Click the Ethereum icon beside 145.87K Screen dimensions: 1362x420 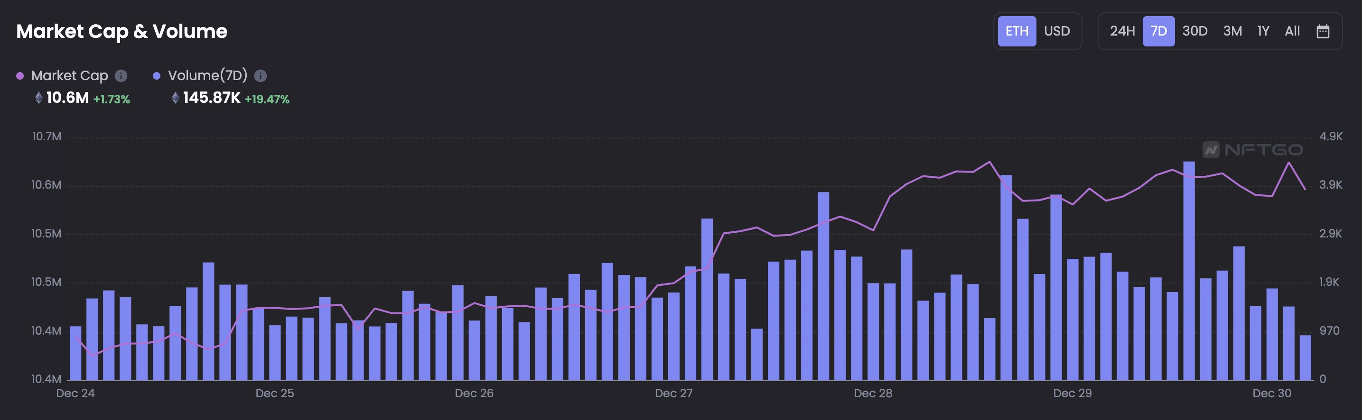click(176, 98)
